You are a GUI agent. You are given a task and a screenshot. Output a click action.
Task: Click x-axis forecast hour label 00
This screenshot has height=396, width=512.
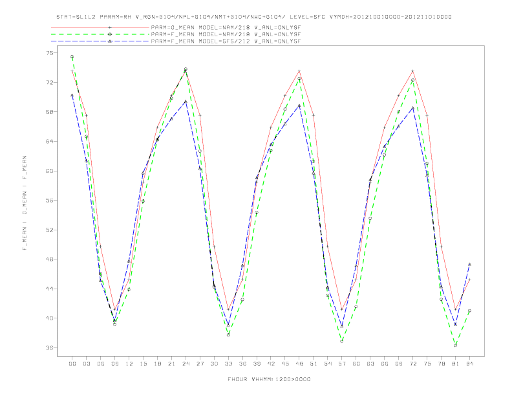click(72, 364)
